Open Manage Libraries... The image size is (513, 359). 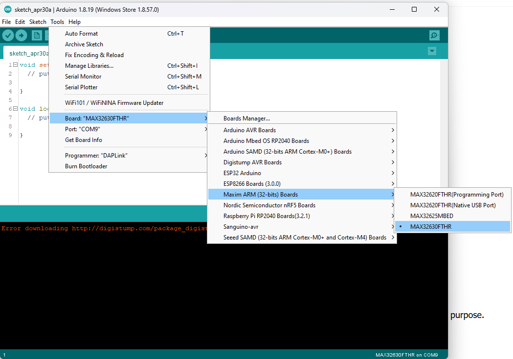coord(129,66)
